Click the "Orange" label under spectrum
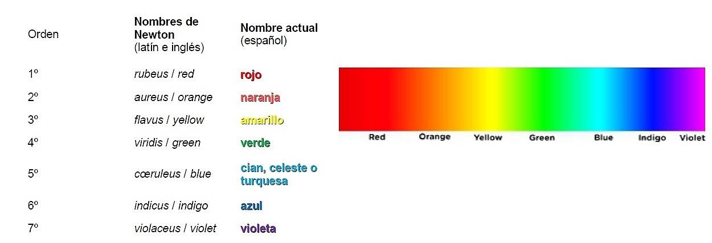Image resolution: width=712 pixels, height=243 pixels. point(435,137)
